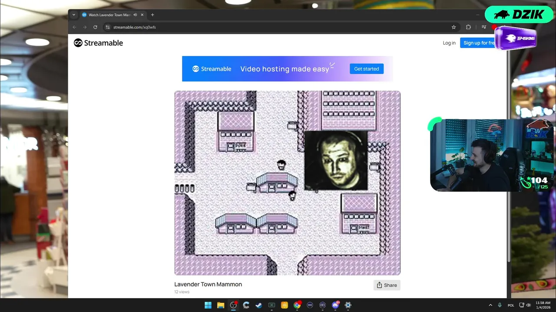Reload the Streamable page
The width and height of the screenshot is (556, 312).
[95, 27]
